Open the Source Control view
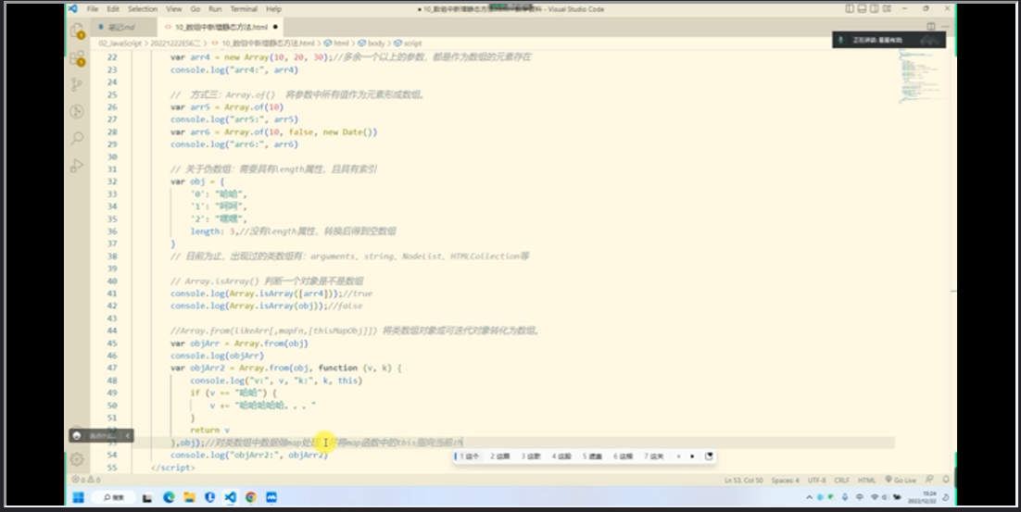This screenshot has width=1021, height=512. pos(77,84)
